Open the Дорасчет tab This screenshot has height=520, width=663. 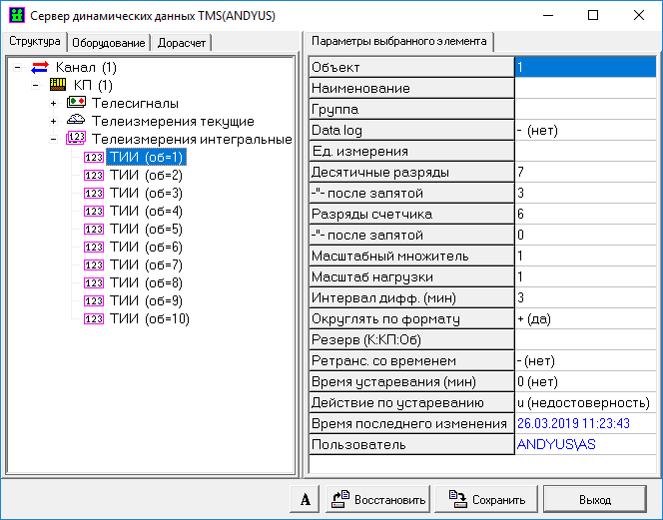click(182, 42)
